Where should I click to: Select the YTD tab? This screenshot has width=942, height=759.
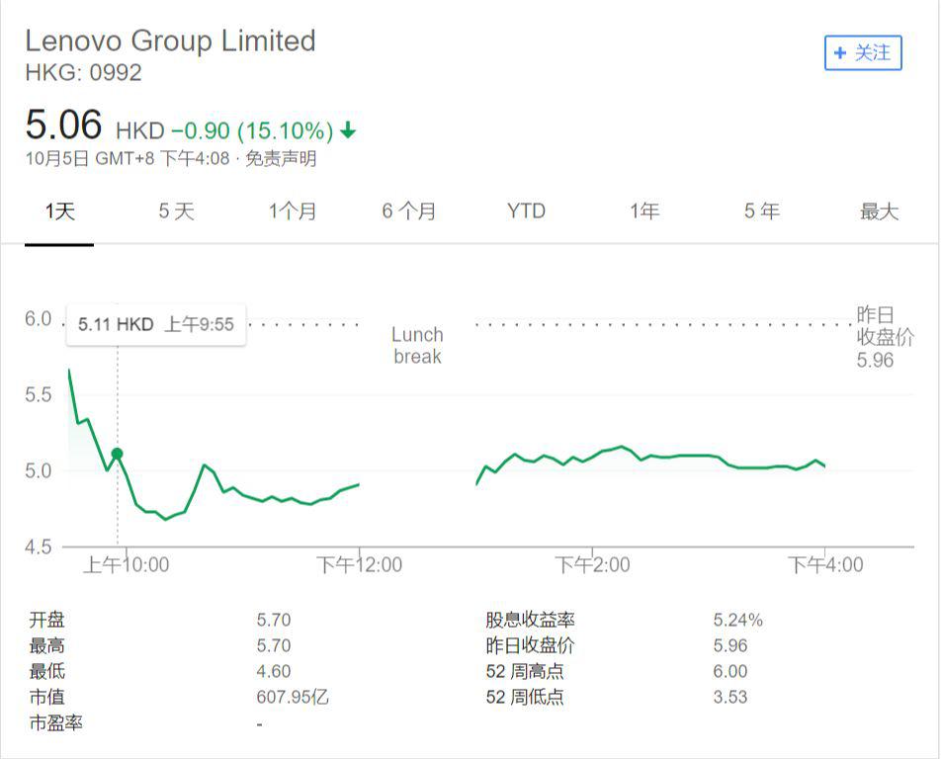pyautogui.click(x=526, y=211)
